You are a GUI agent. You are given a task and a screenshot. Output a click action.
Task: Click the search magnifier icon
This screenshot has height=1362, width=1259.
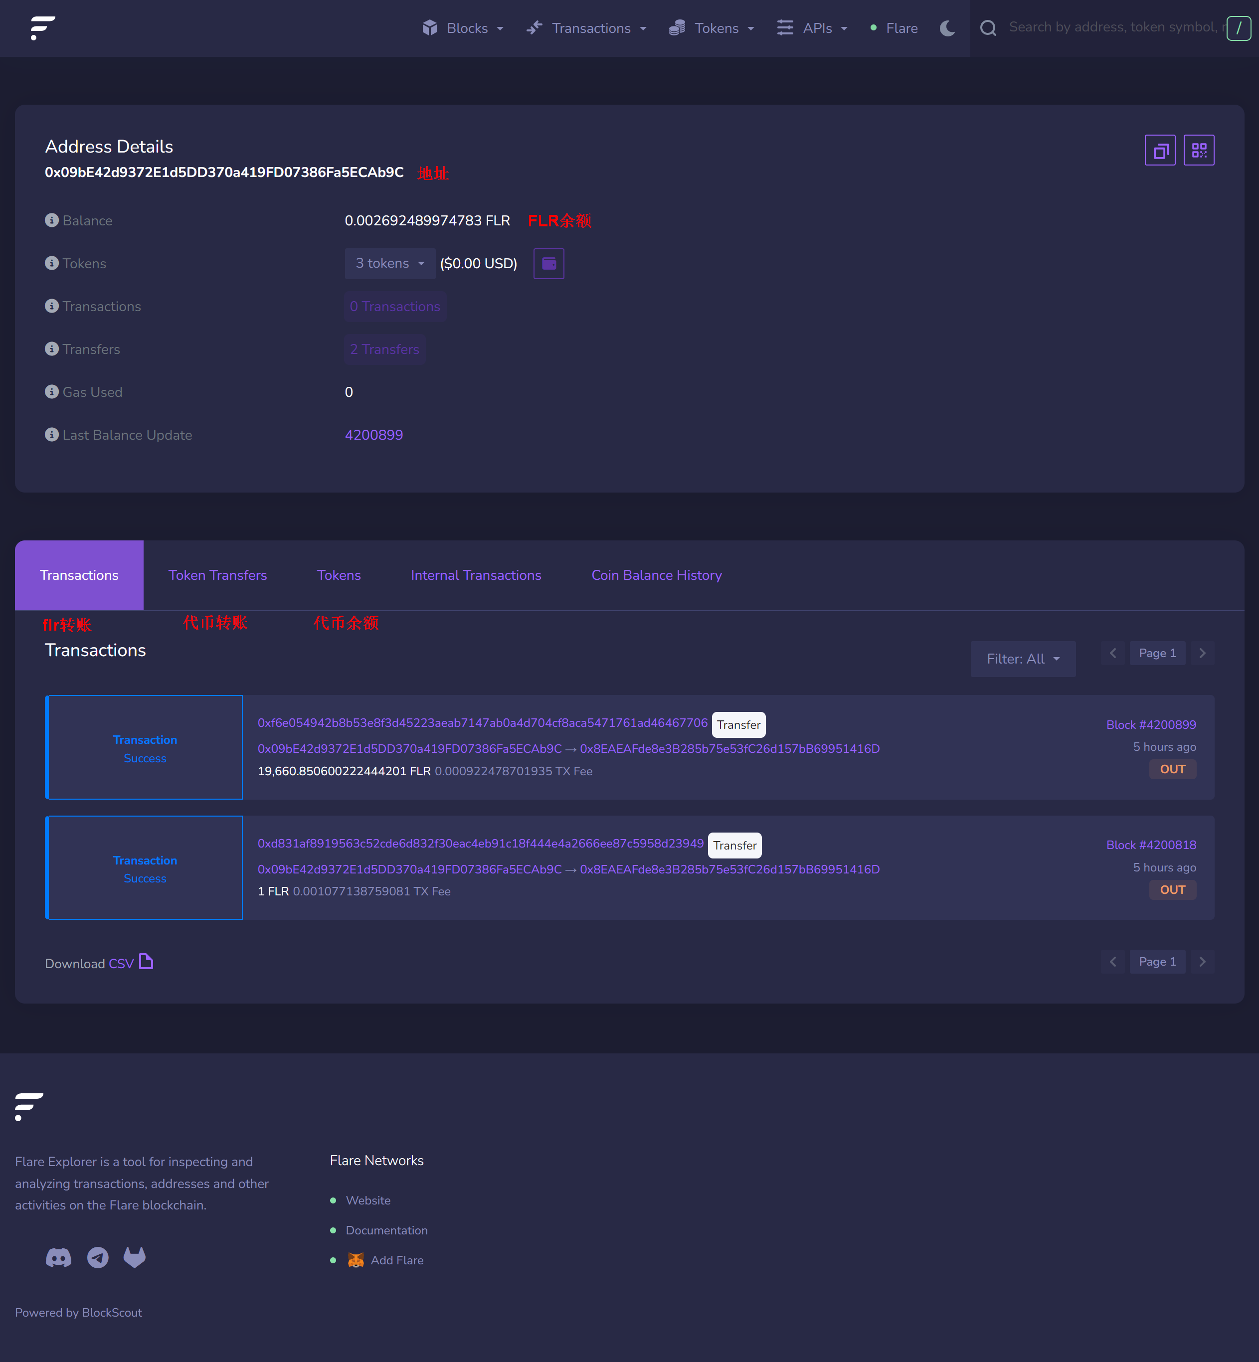(x=988, y=28)
